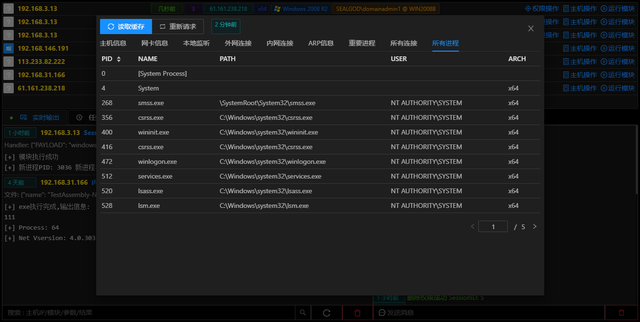640x322 pixels.
Task: Switch to the 实时输出 tab in the background
Action: pos(35,117)
